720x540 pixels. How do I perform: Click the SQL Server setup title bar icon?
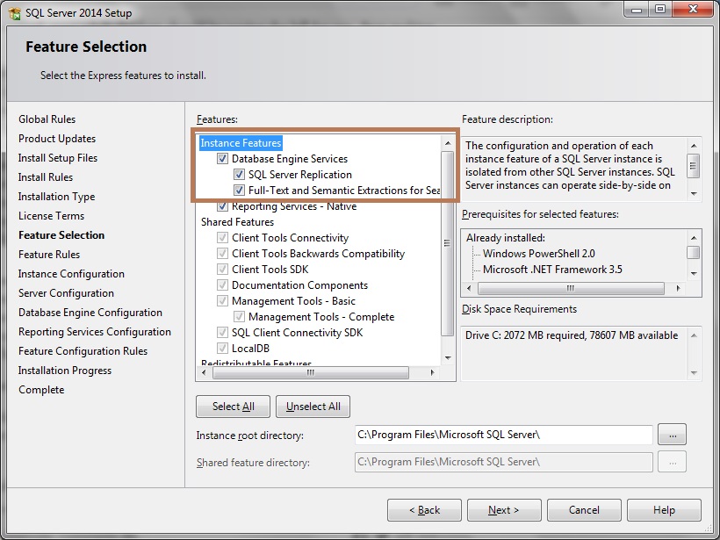point(14,13)
